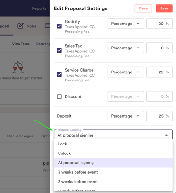
Task: Click the View Taxes link
Action: click(21, 44)
